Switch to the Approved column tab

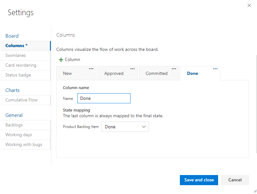coord(114,73)
